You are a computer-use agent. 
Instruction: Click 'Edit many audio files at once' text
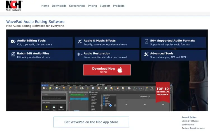click(x=34, y=57)
